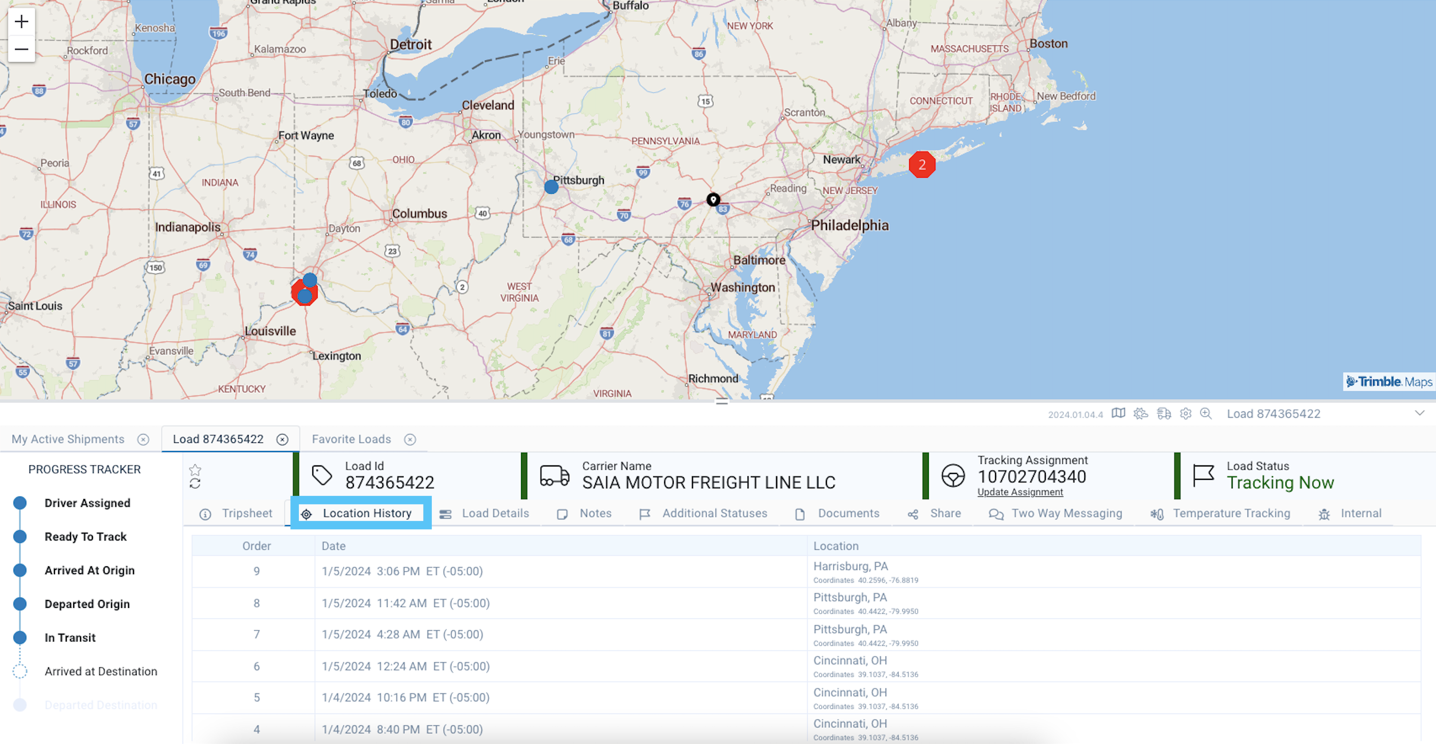Open the map layers icon
Viewport: 1436px width, 744px height.
[1118, 413]
